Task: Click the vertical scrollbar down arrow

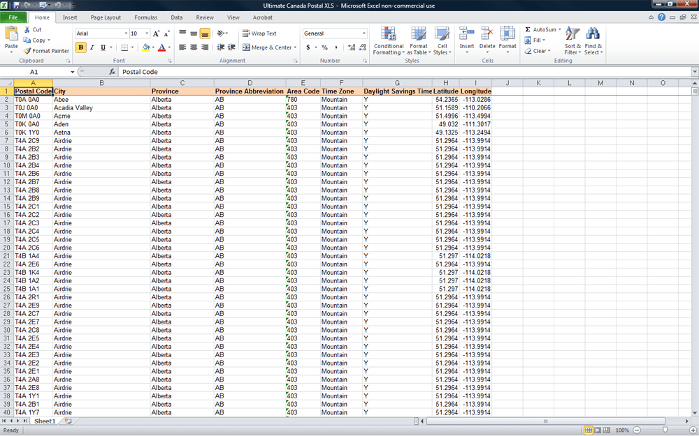Action: point(695,413)
